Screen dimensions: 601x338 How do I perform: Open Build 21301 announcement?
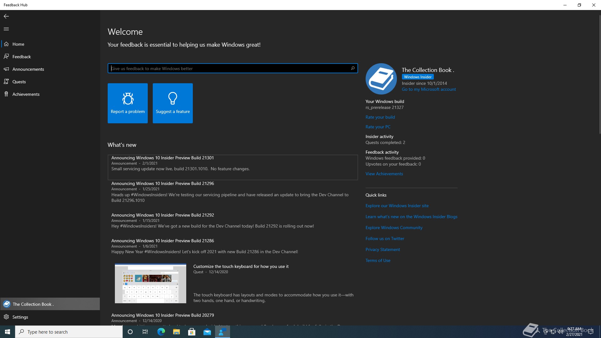233,167
